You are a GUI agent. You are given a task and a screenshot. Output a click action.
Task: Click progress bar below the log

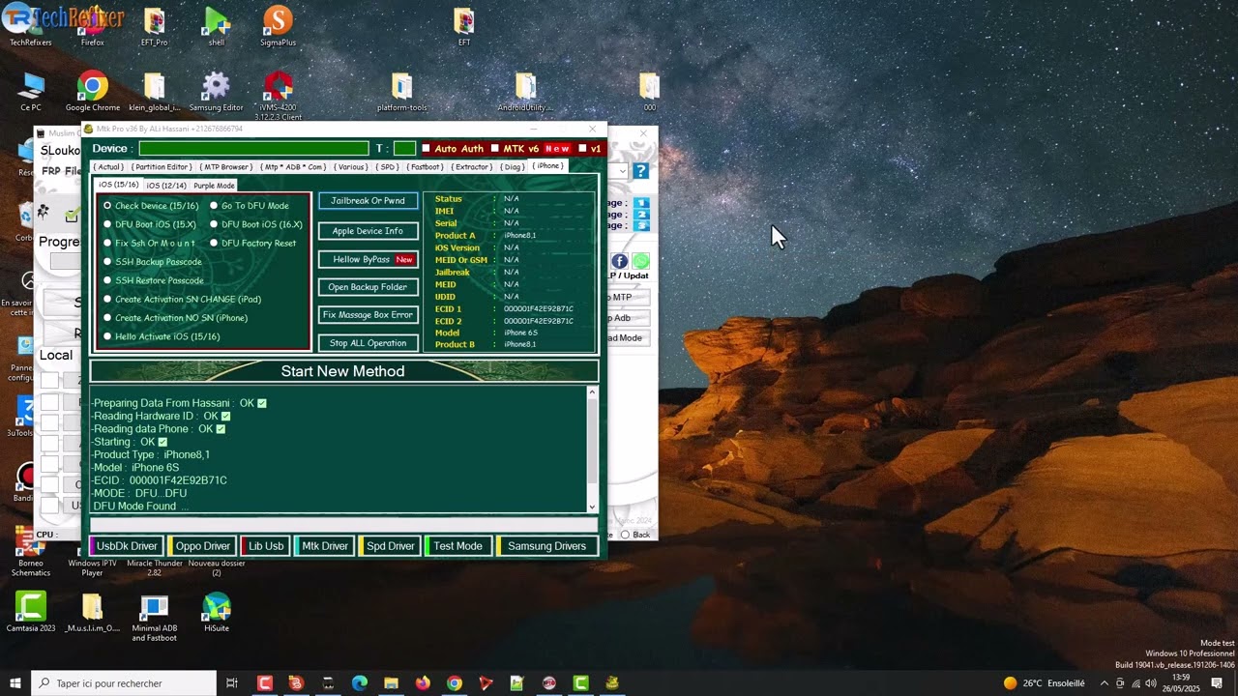pos(343,525)
